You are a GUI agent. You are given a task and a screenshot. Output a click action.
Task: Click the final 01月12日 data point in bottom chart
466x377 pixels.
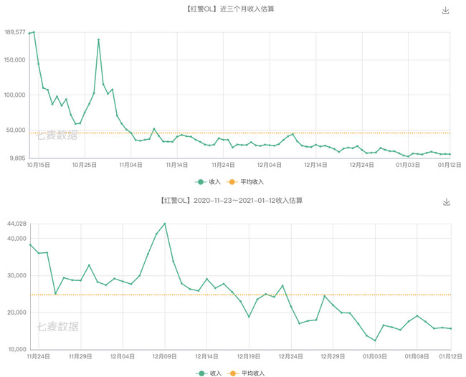pos(450,328)
